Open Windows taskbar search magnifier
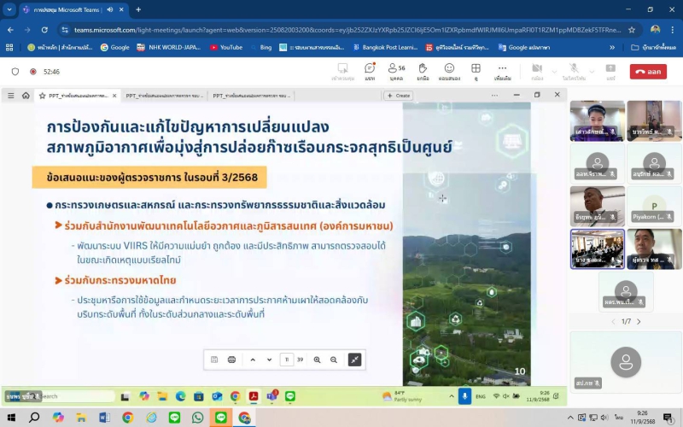Screen dimensions: 683x427 coord(34,418)
